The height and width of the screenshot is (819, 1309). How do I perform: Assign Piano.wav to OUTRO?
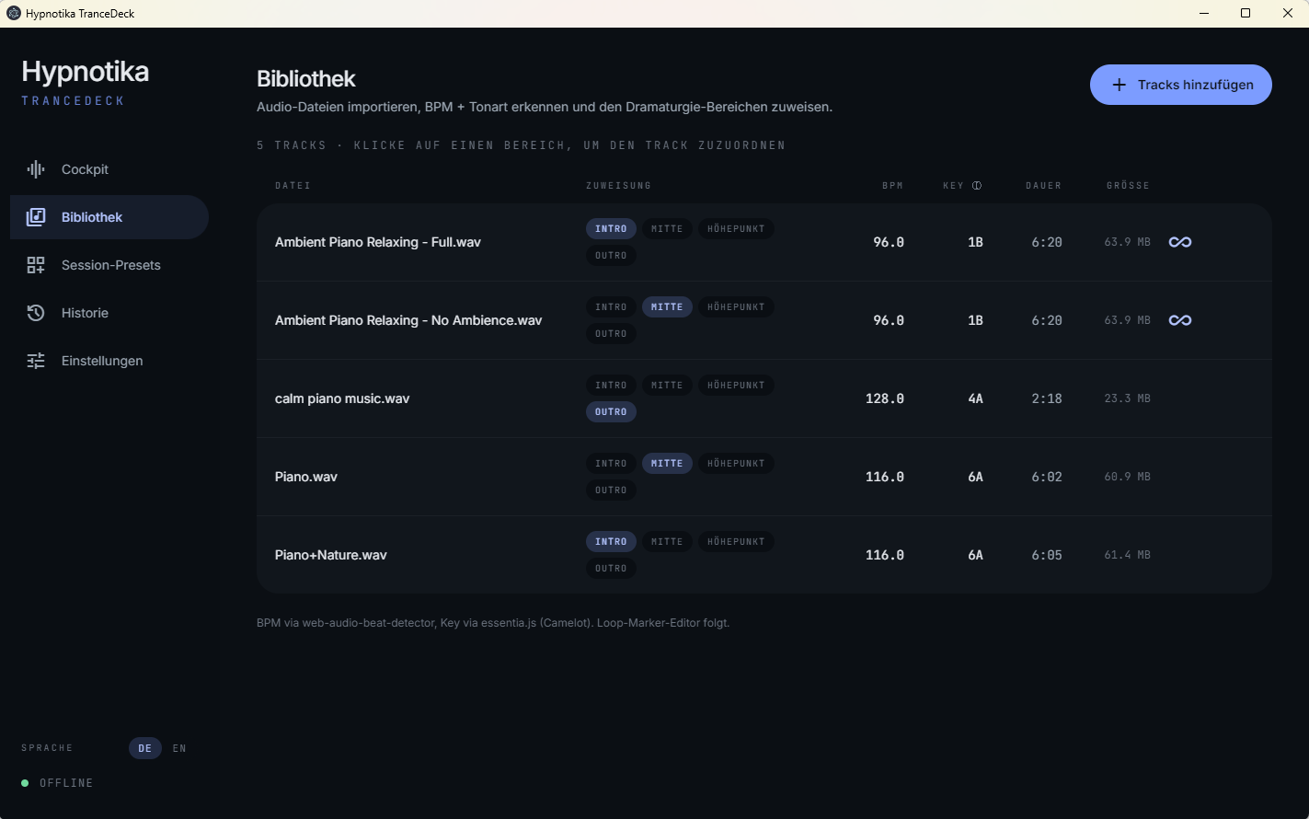(611, 490)
